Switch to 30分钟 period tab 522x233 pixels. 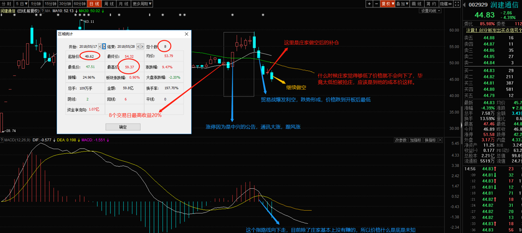click(65, 4)
